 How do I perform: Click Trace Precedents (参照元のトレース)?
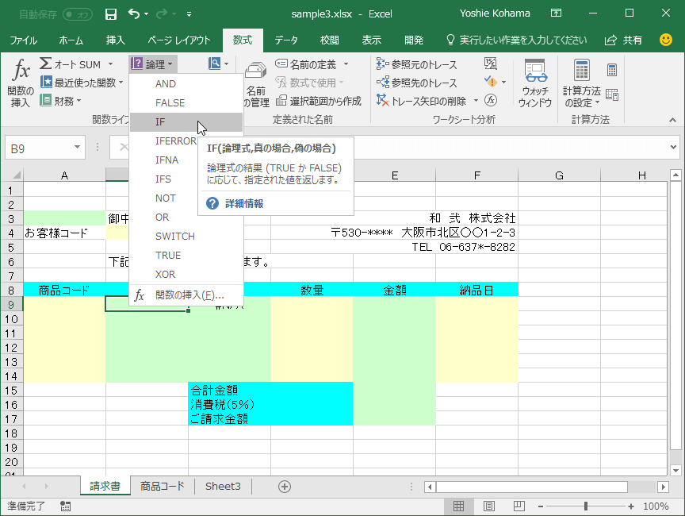pos(417,65)
